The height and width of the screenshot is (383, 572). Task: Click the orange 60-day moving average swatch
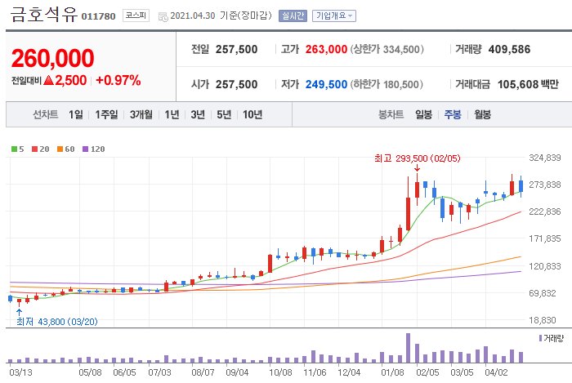click(60, 149)
